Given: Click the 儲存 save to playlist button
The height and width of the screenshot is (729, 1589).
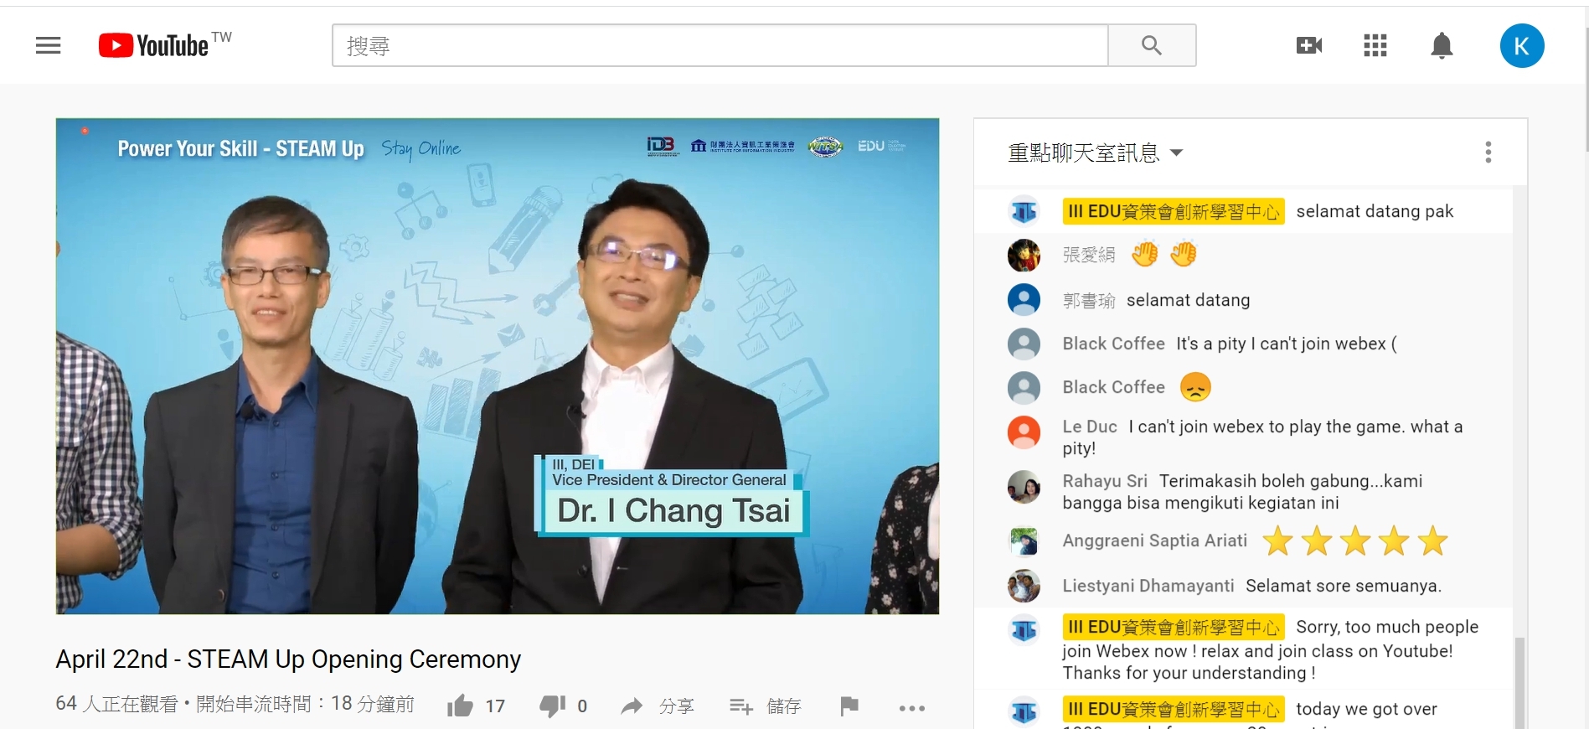Looking at the screenshot, I should click(766, 706).
